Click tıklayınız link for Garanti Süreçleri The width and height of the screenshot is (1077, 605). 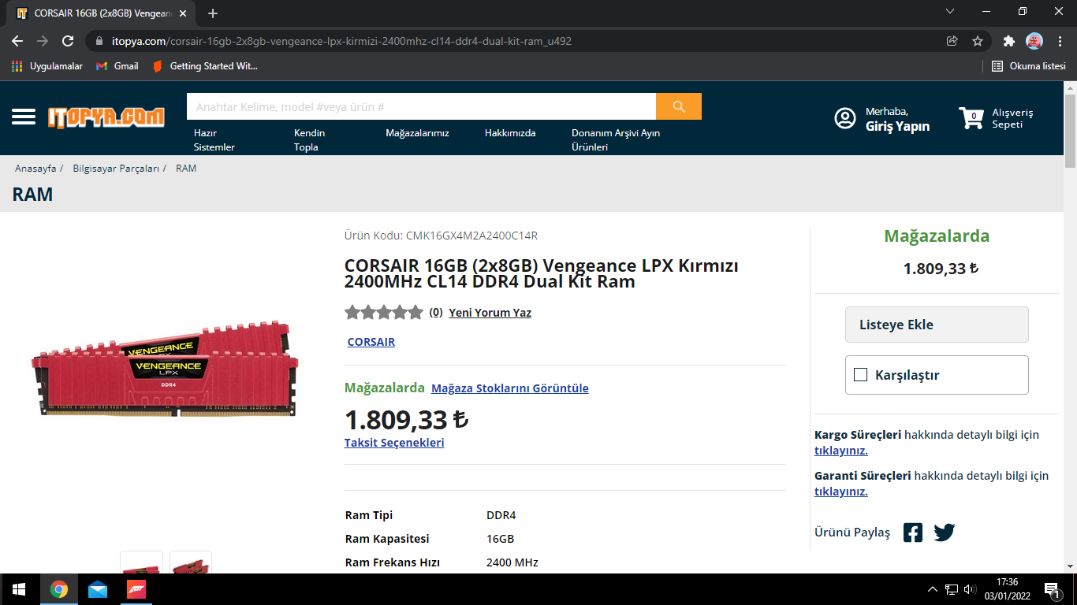tap(841, 492)
